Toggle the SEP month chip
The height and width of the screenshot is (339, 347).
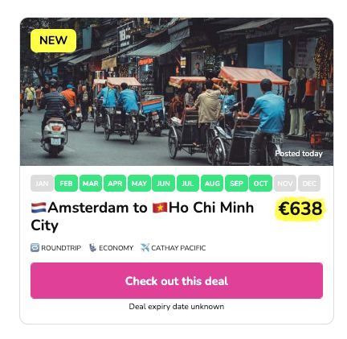(236, 184)
